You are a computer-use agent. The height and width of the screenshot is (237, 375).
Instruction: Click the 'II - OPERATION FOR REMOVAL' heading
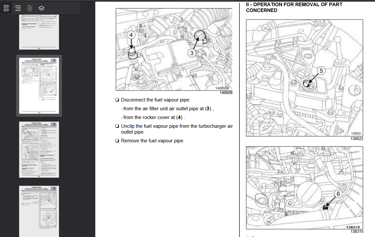294,7
